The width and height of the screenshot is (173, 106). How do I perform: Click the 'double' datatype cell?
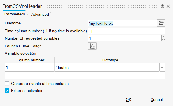[x=107, y=67]
